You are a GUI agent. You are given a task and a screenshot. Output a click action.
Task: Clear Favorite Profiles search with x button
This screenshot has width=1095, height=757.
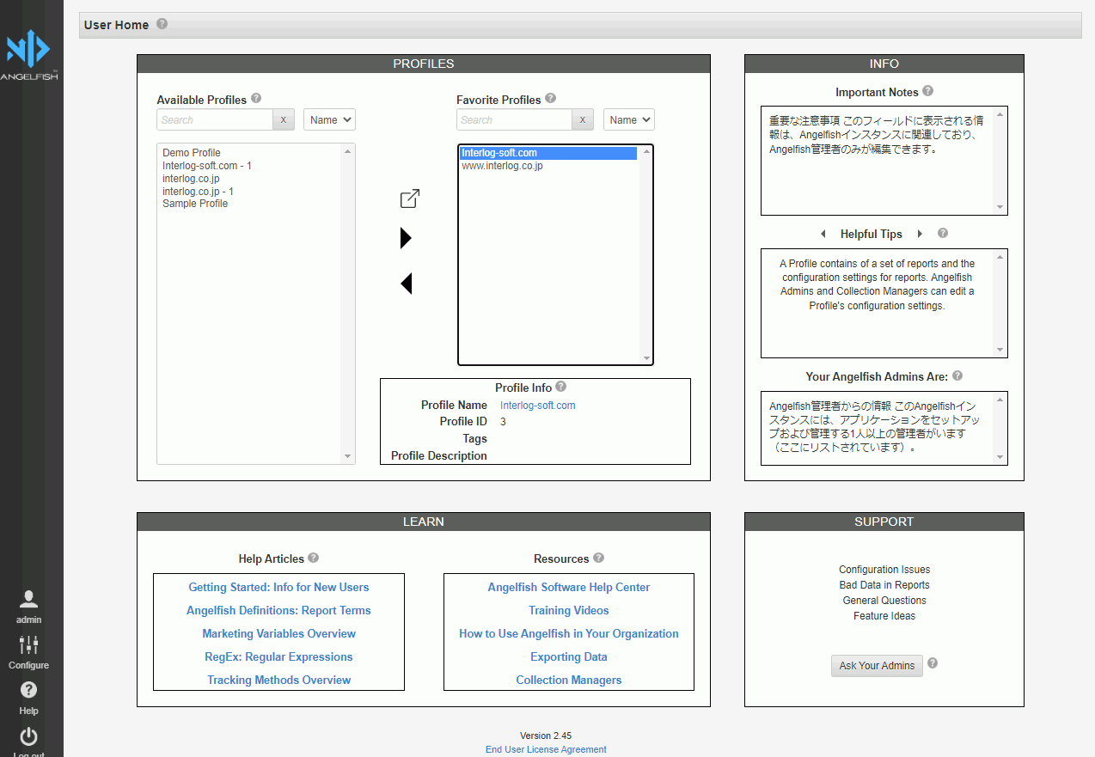(x=583, y=119)
